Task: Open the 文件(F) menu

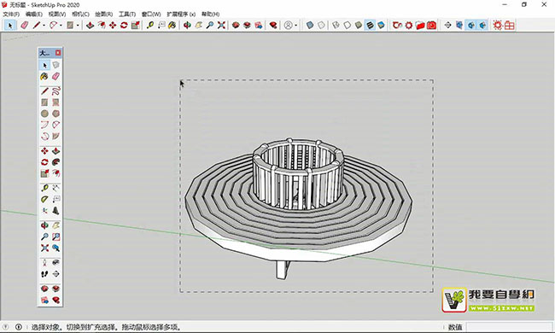Action: coord(11,15)
